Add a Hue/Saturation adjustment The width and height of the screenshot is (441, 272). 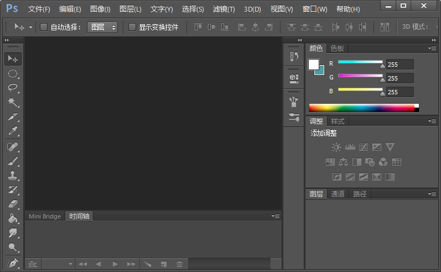(x=330, y=162)
